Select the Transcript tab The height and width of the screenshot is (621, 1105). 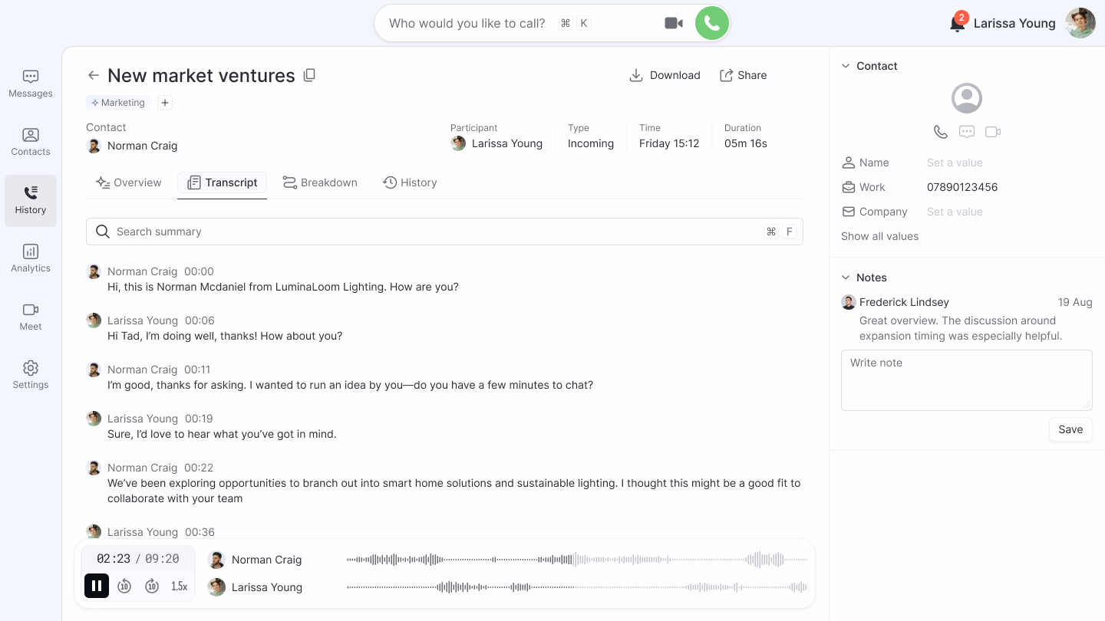click(223, 182)
